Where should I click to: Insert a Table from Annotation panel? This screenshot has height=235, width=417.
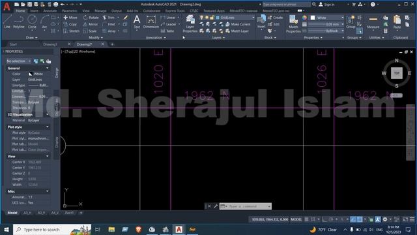pos(167,31)
